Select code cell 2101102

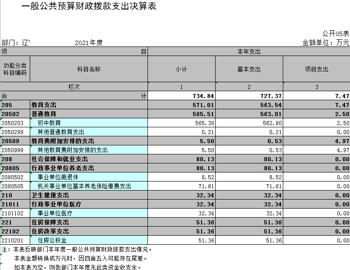tap(15, 213)
